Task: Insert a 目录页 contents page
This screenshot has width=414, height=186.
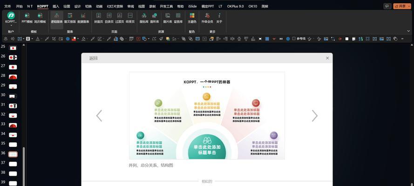Action: click(x=109, y=18)
